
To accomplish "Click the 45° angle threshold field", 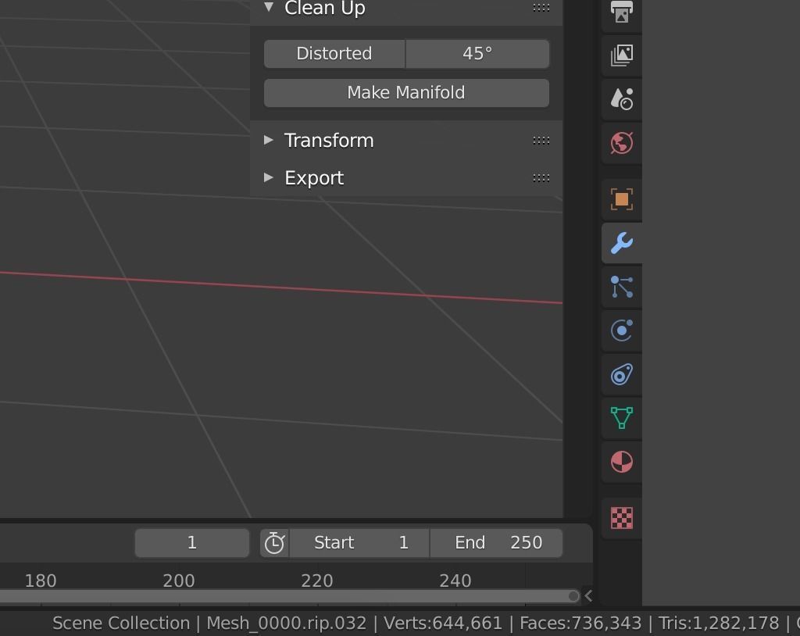I will pyautogui.click(x=478, y=53).
